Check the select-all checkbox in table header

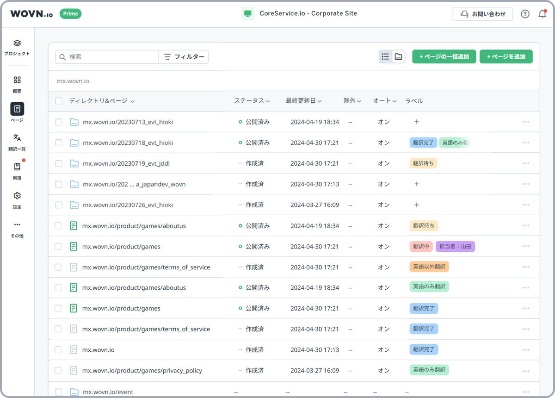(x=59, y=101)
